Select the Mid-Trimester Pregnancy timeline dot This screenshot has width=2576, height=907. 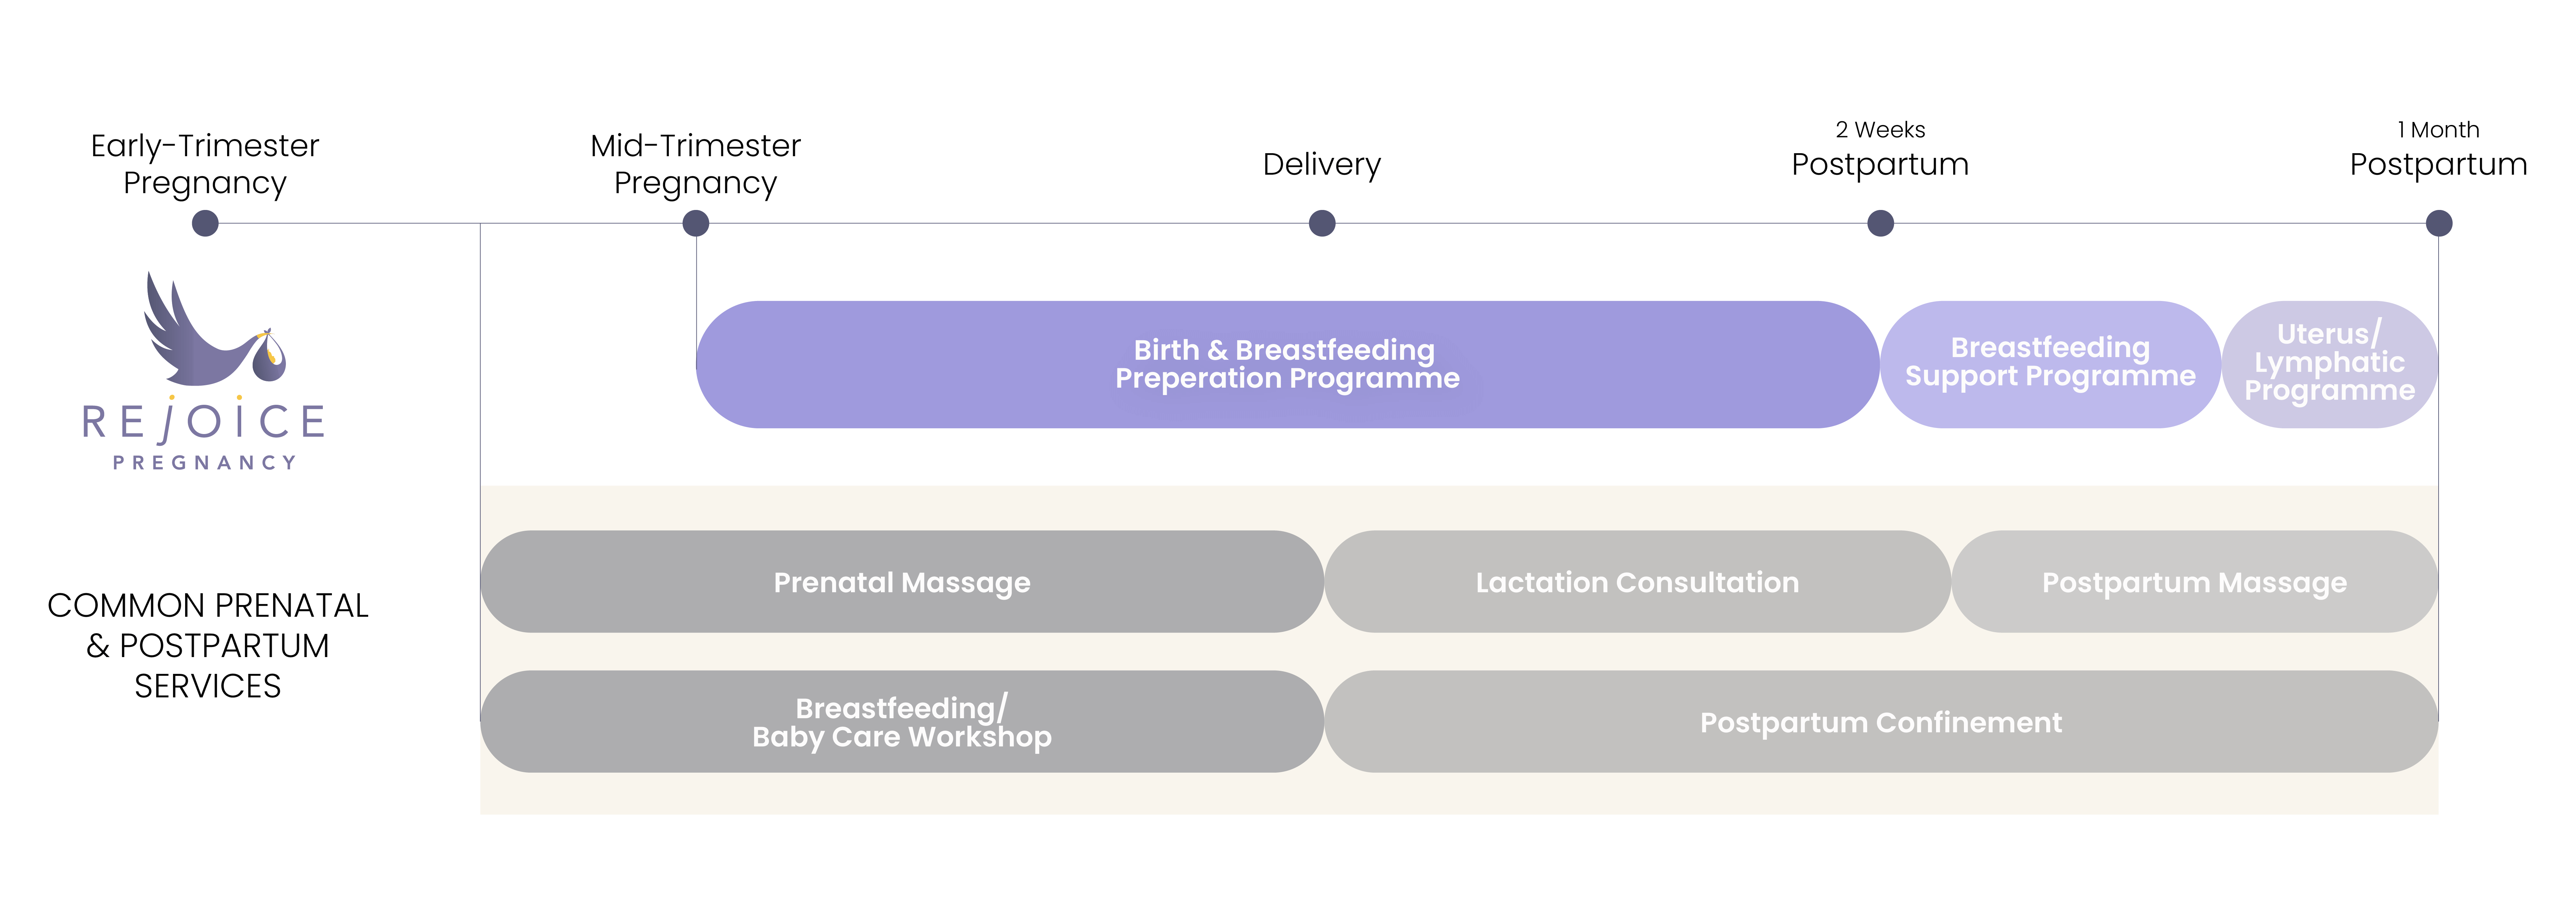tap(696, 223)
